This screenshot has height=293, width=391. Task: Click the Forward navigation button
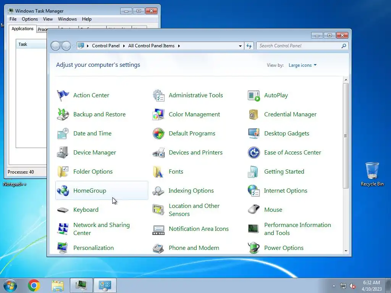click(66, 46)
